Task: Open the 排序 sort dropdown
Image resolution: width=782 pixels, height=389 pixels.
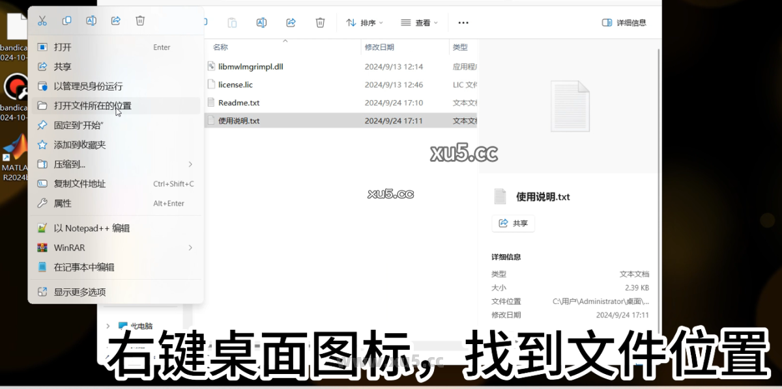Action: [364, 22]
